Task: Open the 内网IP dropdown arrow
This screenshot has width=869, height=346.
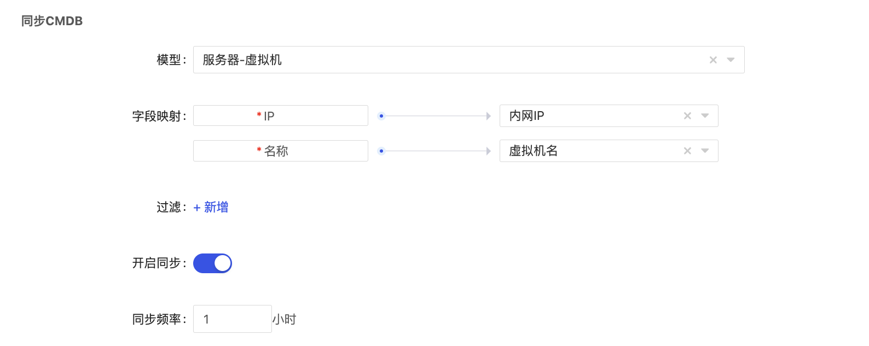Action: pyautogui.click(x=705, y=116)
